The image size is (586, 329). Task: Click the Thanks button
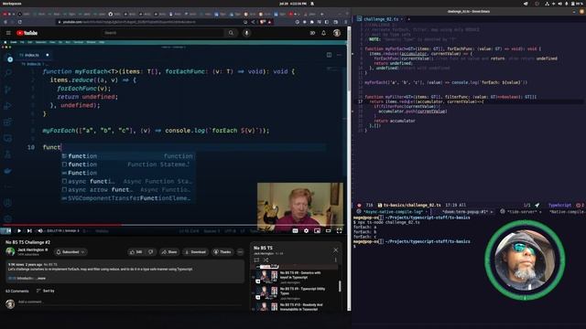point(222,252)
